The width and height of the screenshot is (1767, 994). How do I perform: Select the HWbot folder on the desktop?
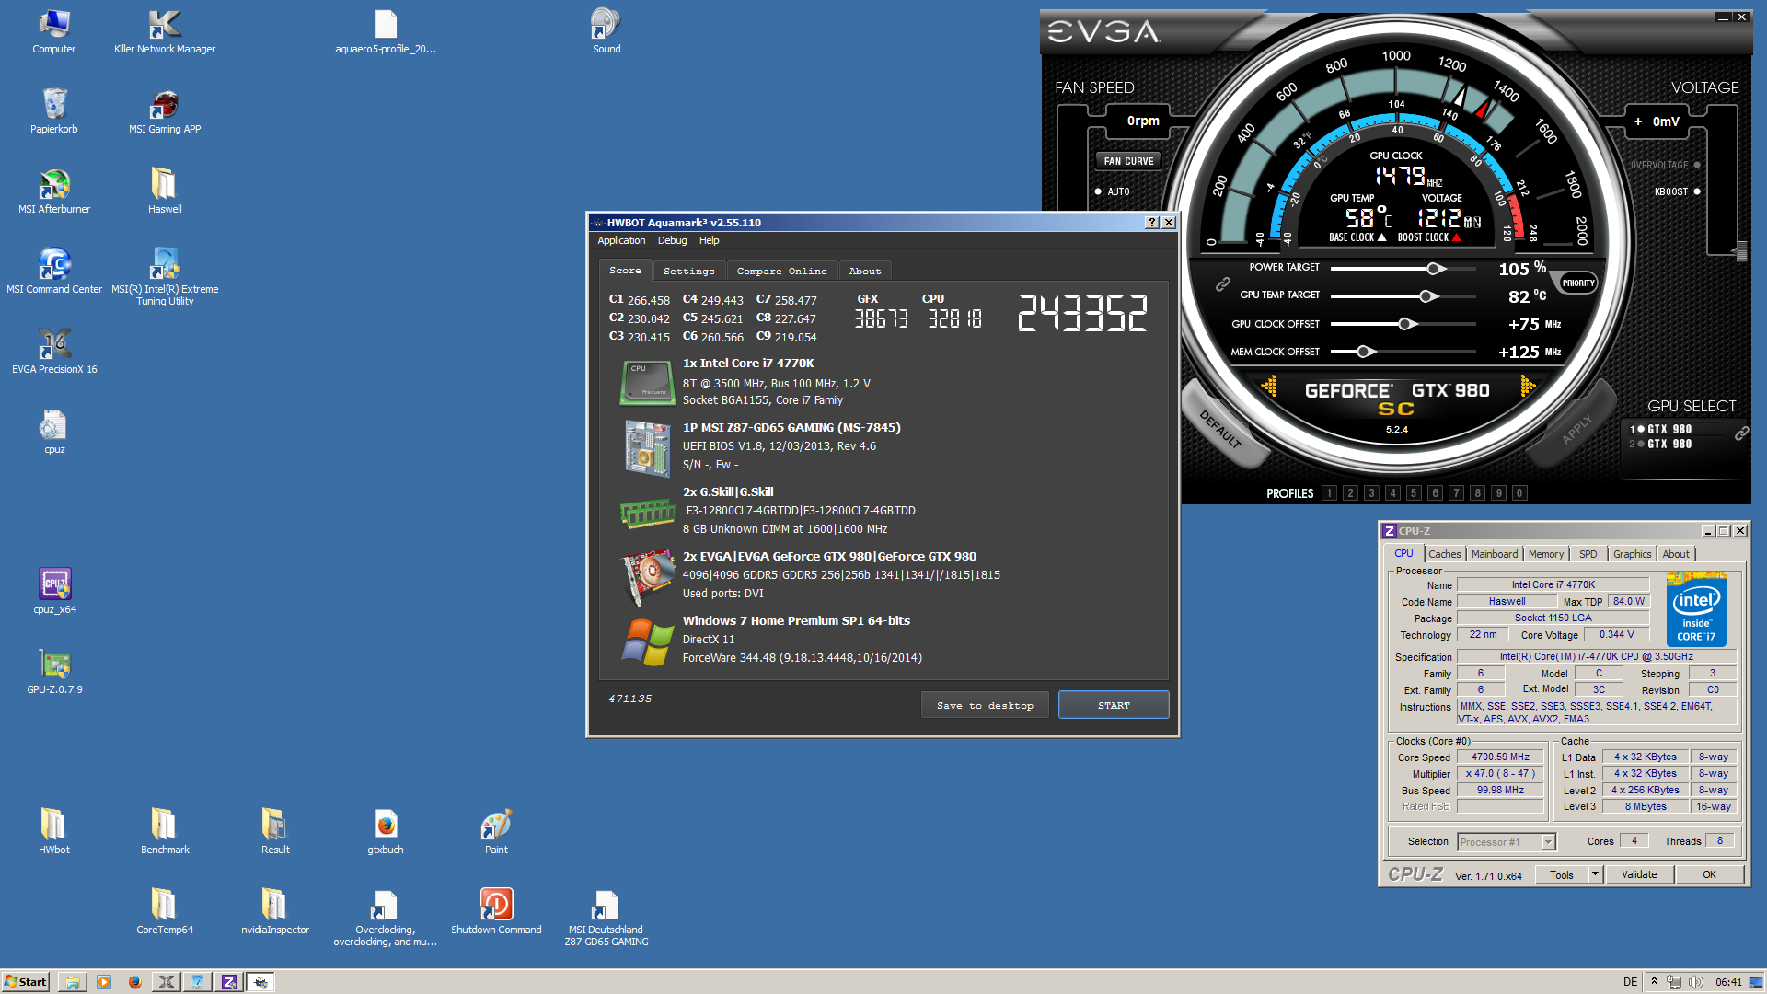point(54,832)
